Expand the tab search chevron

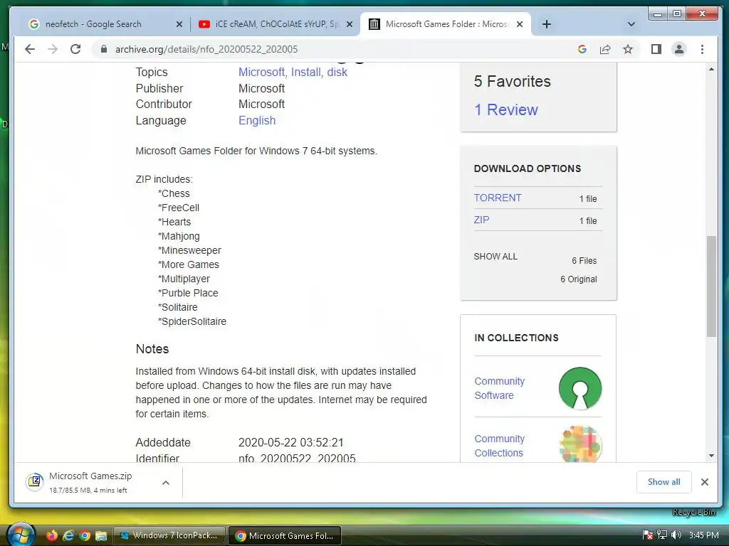pyautogui.click(x=631, y=24)
